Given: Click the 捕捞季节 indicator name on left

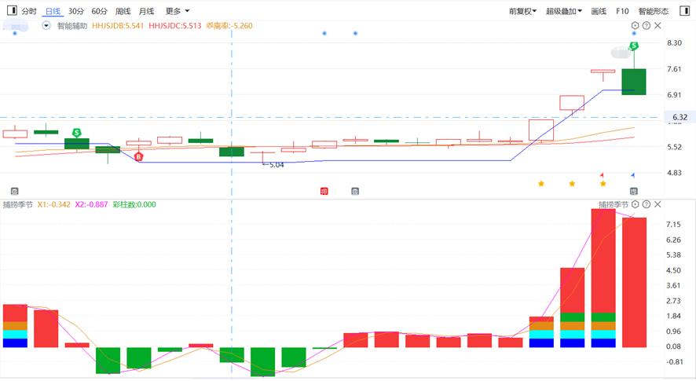Looking at the screenshot, I should pyautogui.click(x=18, y=205).
